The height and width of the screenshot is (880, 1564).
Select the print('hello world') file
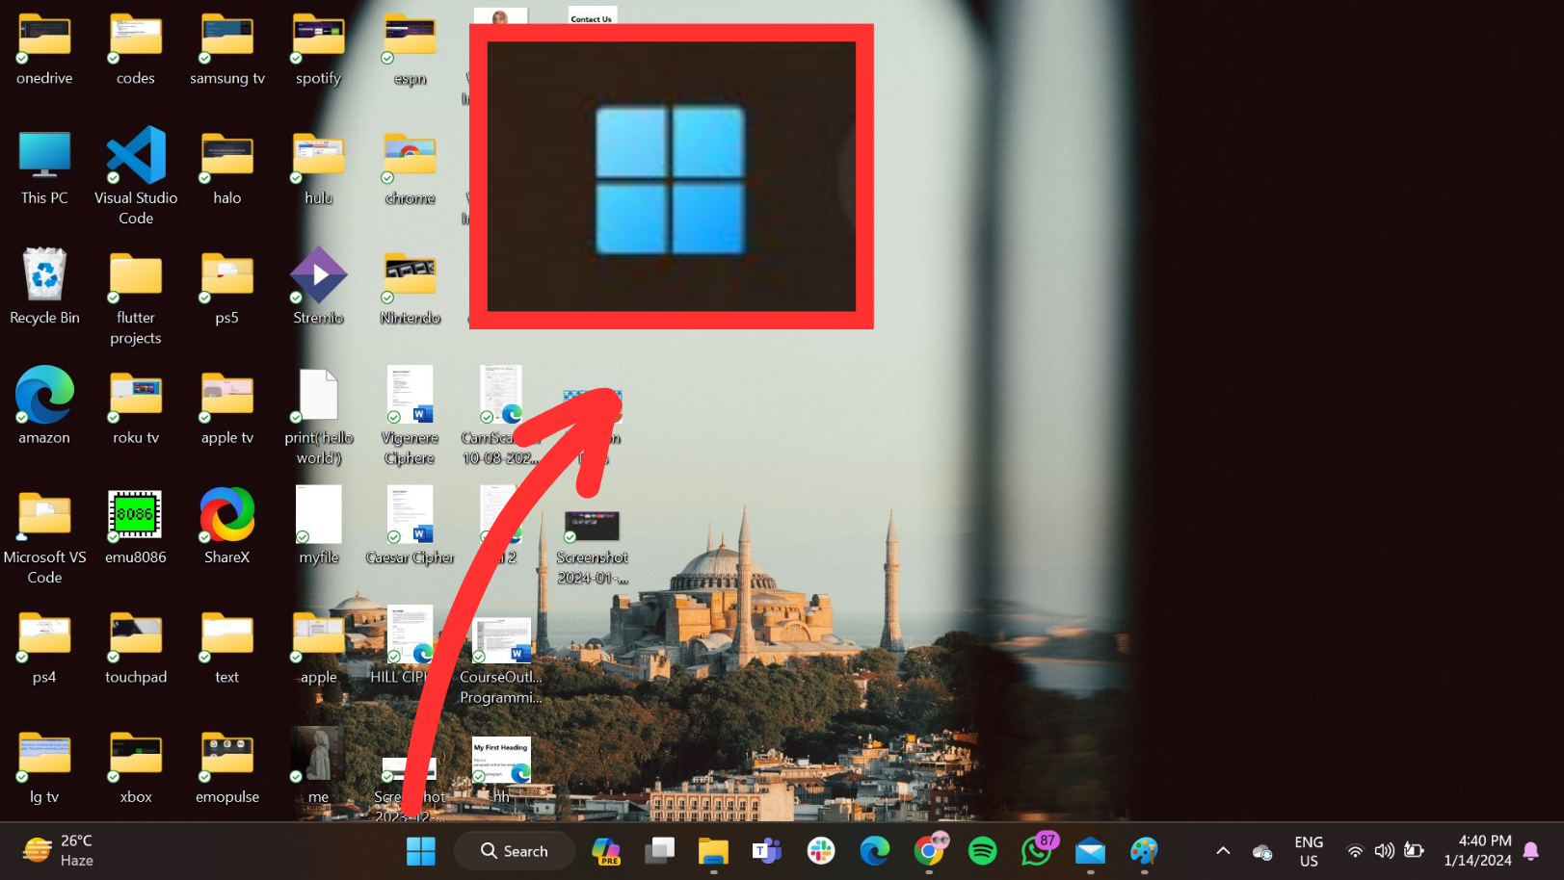pos(319,417)
